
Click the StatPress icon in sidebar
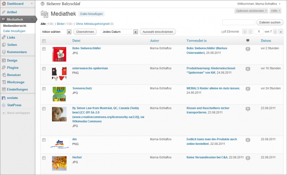click(x=3, y=105)
